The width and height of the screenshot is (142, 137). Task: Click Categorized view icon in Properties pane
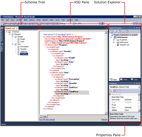(111, 91)
